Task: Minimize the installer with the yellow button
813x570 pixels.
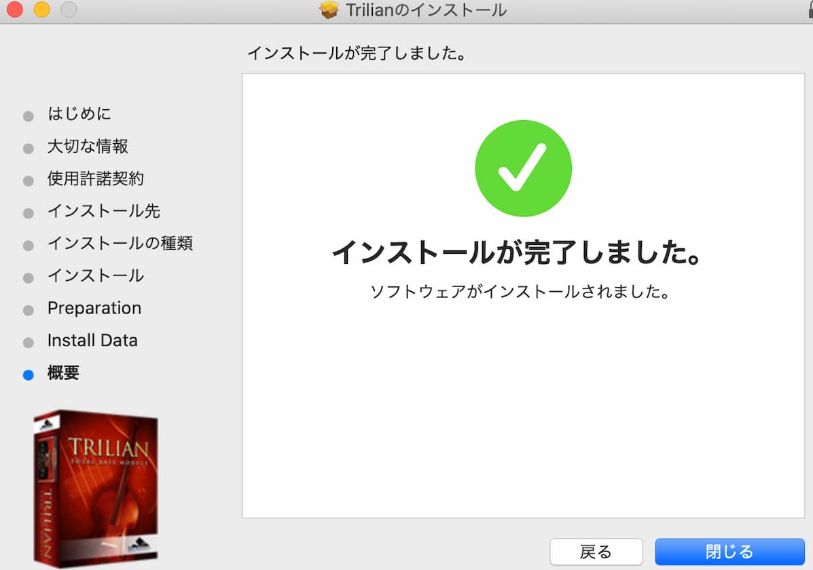Action: click(x=41, y=9)
